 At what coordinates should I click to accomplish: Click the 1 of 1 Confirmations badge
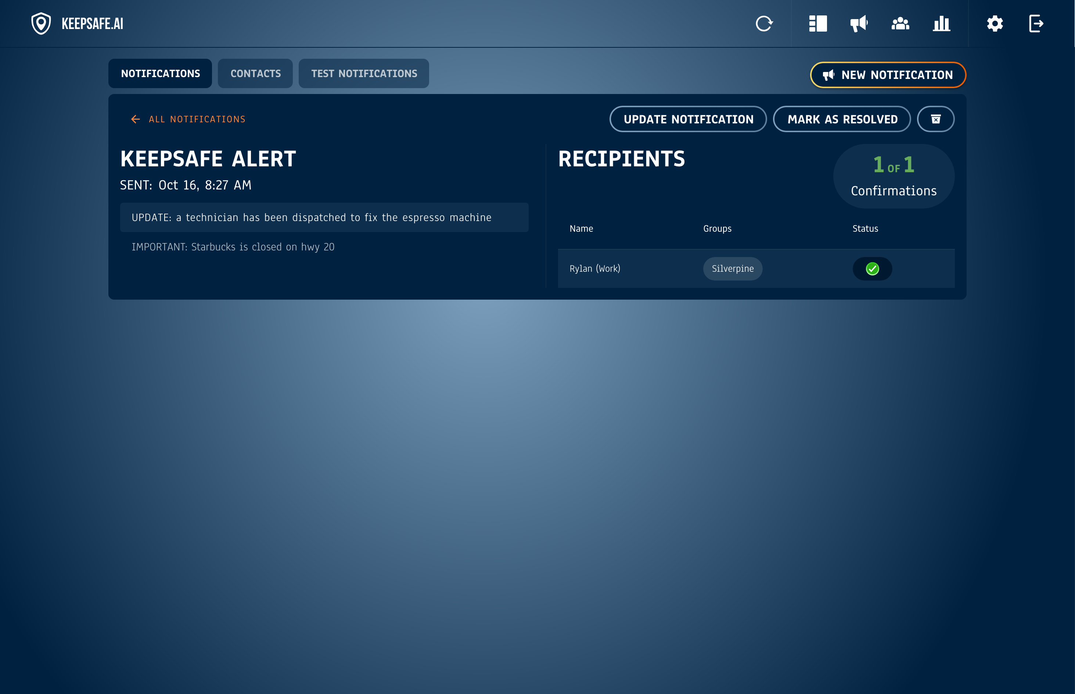[893, 176]
